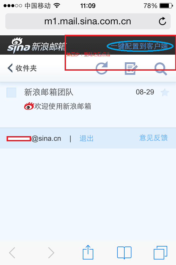The width and height of the screenshot is (176, 265).
Task: Click 一键配置到客户端 link
Action: (140, 46)
